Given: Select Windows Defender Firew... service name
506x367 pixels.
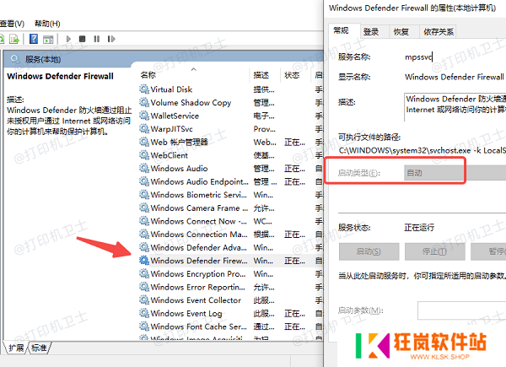Looking at the screenshot, I should tap(199, 261).
